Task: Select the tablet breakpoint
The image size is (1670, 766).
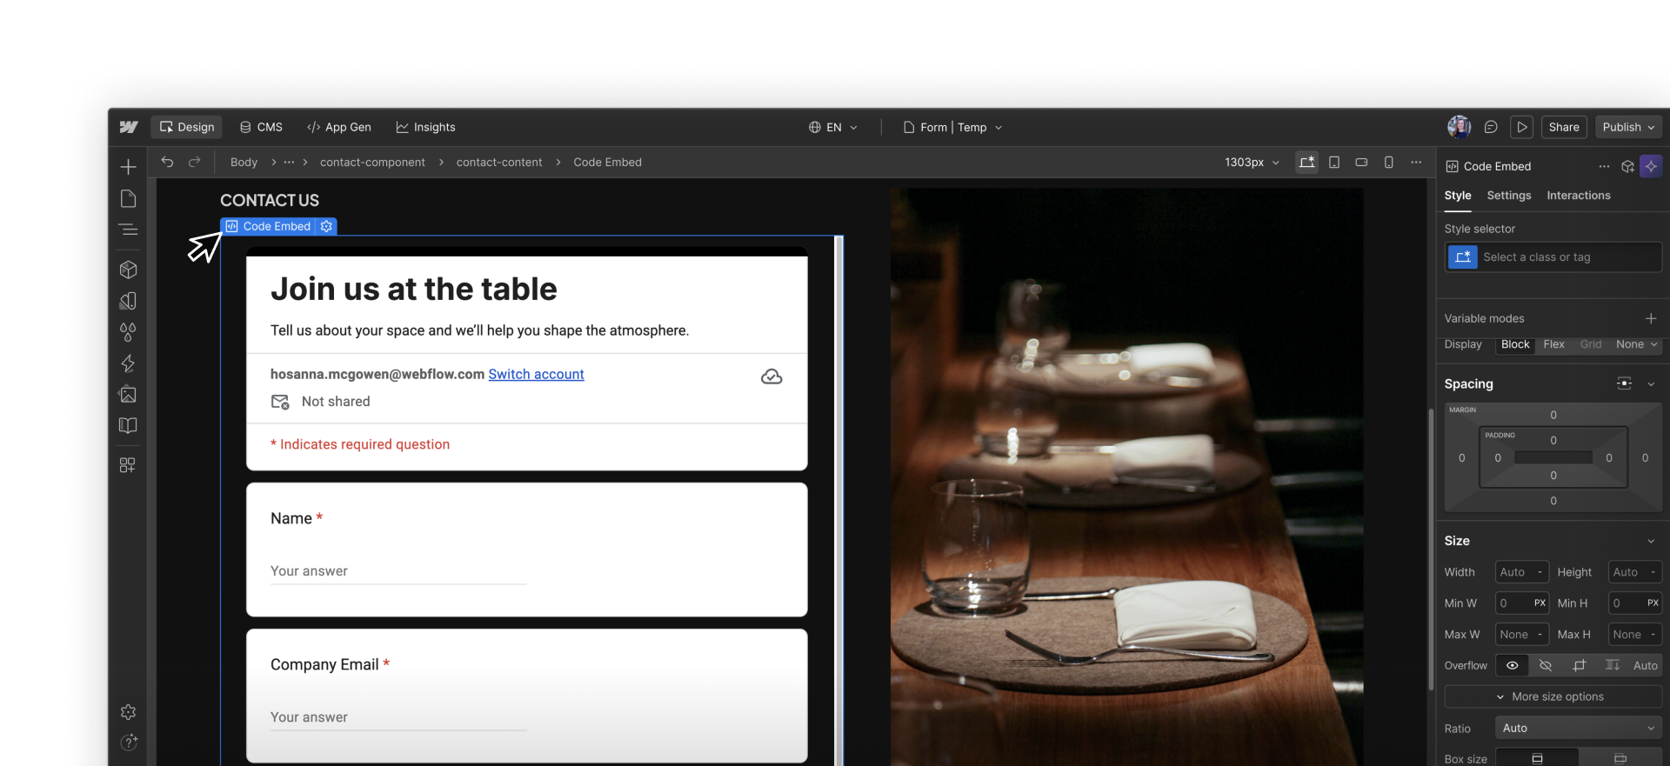Action: point(1334,162)
